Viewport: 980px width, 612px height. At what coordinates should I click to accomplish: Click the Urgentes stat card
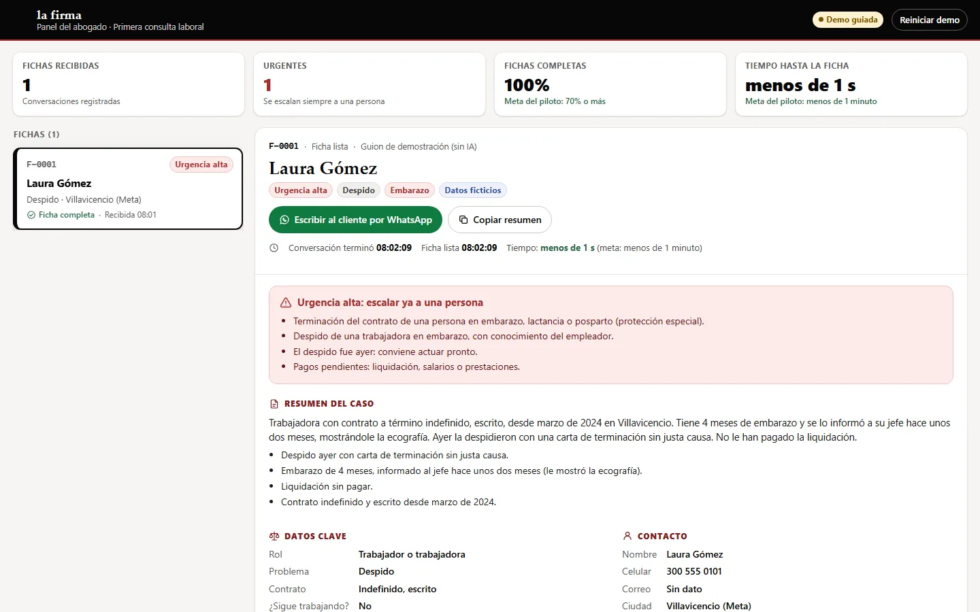tap(370, 84)
